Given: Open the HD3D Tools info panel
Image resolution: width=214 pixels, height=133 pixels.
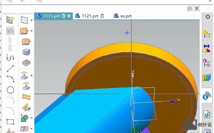Looking at the screenshot, I should [x=207, y=95].
